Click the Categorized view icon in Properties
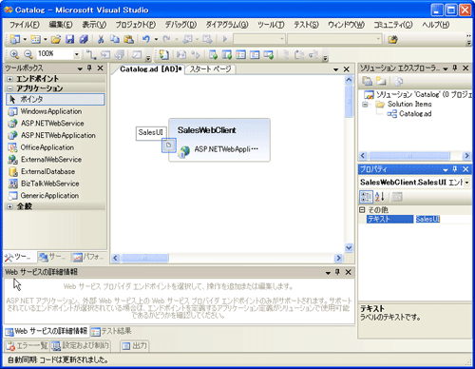This screenshot has height=369, width=475. click(366, 197)
